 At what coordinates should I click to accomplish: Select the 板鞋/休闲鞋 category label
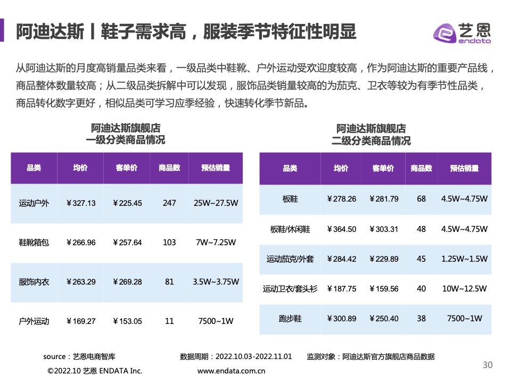pyautogui.click(x=290, y=229)
